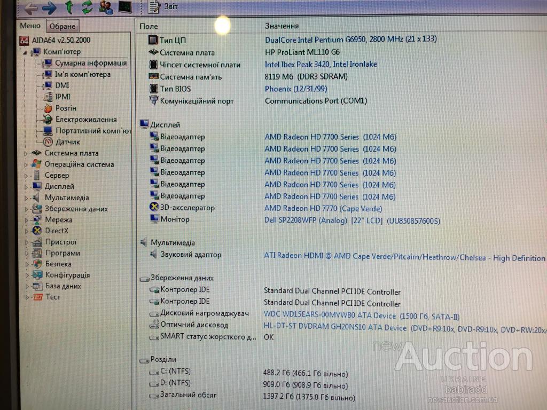The width and height of the screenshot is (547, 410).
Task: Expand the Мультимедіа tree node
Action: pos(26,198)
